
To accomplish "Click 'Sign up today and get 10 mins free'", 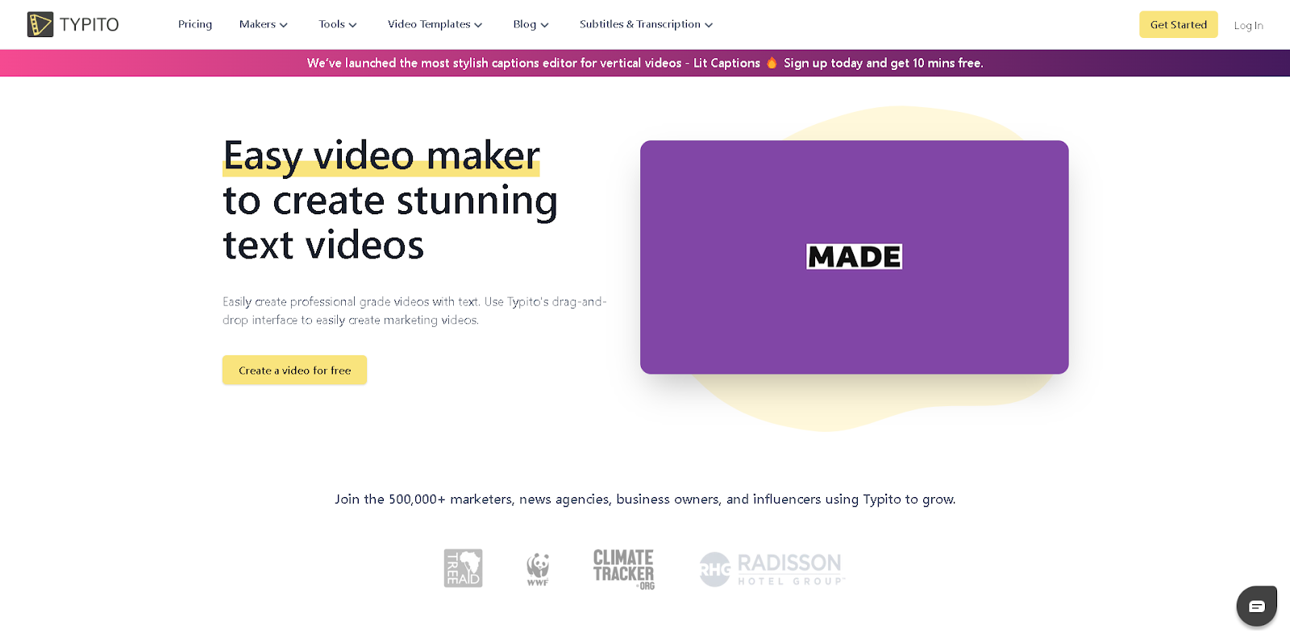I will click(x=884, y=63).
